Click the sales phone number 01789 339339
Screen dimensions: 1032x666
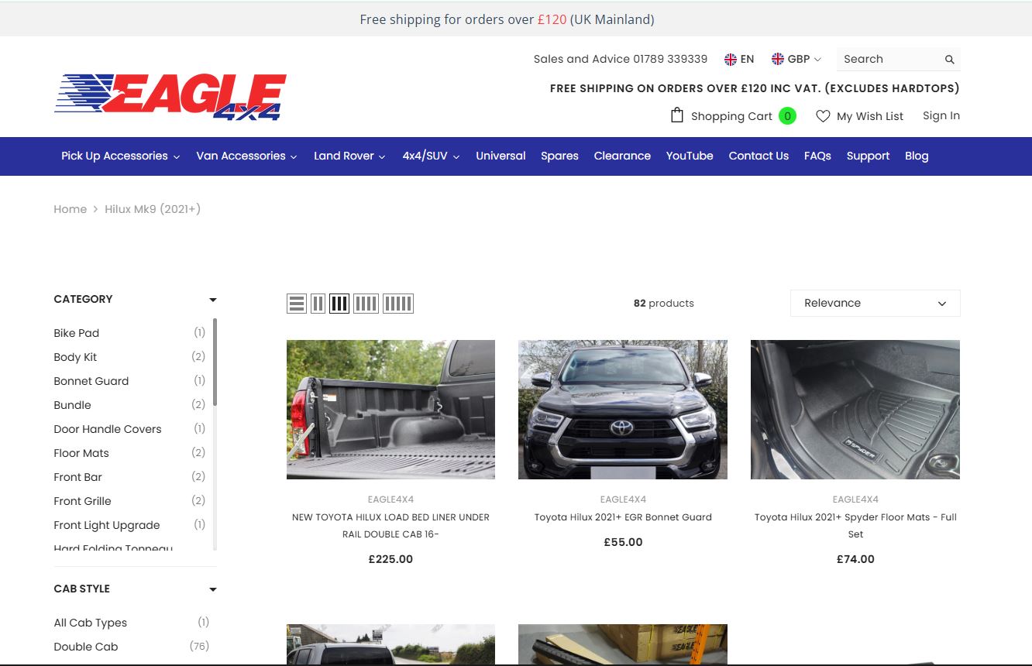(x=670, y=59)
